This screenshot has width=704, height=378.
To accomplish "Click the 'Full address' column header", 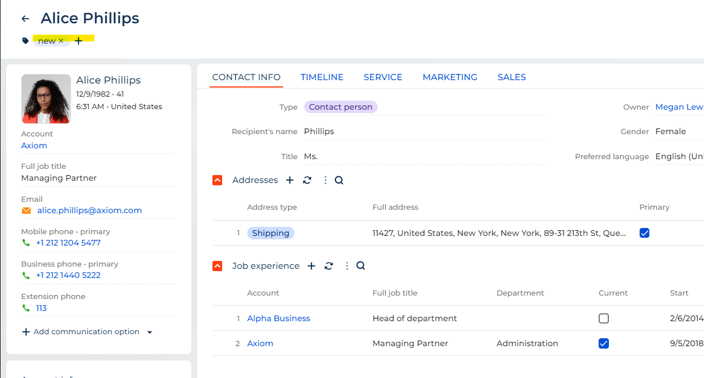I will pyautogui.click(x=395, y=207).
